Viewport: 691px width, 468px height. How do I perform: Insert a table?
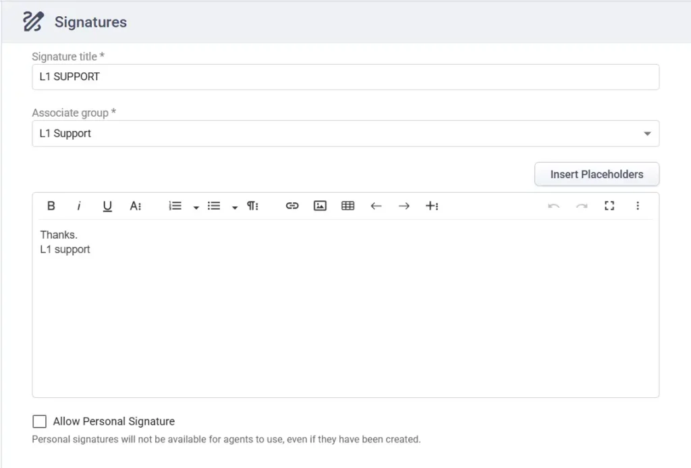[348, 206]
